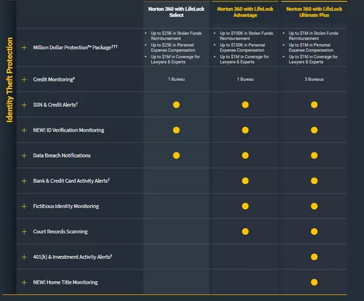Screen dimensions: 364x301
Task: Click plus icon beside ID Verification Monitoring
Action: click(24, 130)
